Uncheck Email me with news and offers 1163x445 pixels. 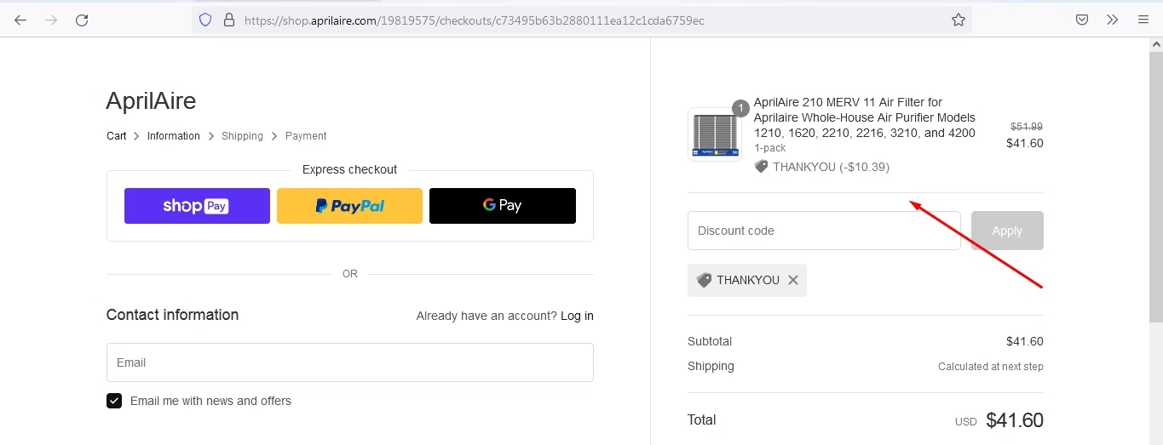tap(114, 401)
